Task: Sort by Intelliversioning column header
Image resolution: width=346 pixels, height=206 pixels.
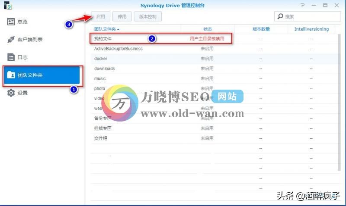Action: [x=311, y=29]
